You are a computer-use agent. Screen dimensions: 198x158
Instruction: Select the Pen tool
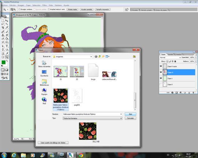tap(3, 50)
